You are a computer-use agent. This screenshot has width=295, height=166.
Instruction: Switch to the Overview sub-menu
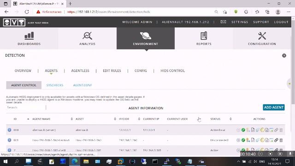tap(23, 71)
